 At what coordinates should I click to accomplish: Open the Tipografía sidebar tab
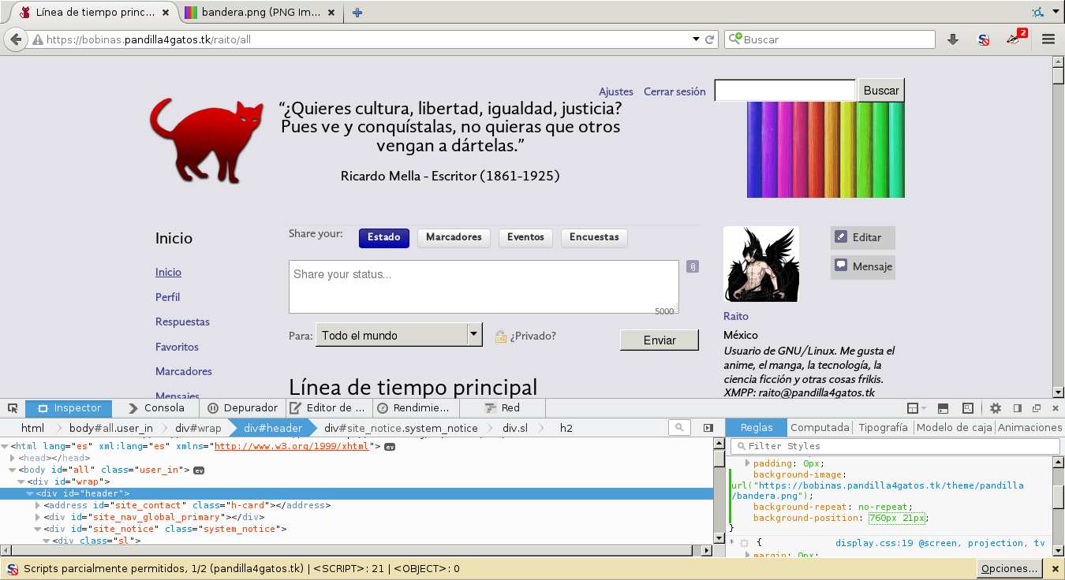tap(883, 427)
